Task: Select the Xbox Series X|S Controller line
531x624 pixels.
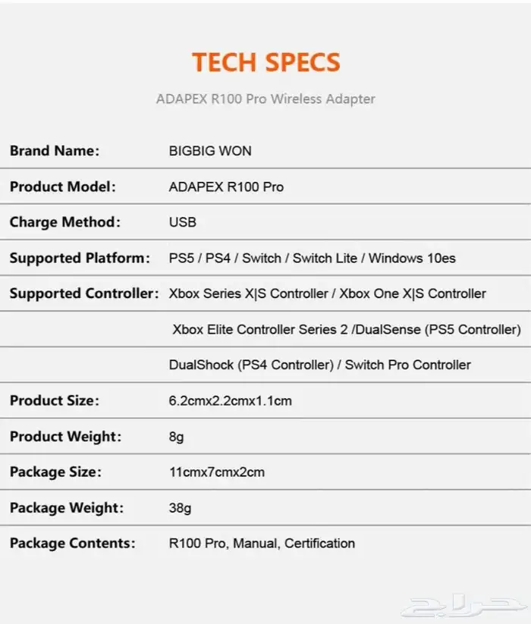Action: click(327, 293)
